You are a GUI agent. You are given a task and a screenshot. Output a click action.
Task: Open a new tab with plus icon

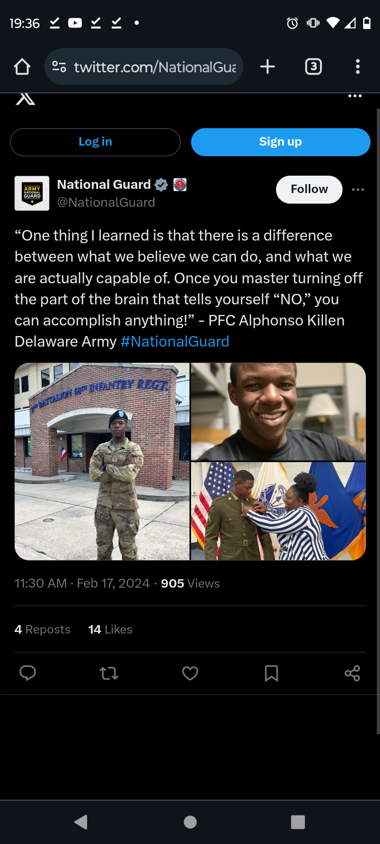268,66
